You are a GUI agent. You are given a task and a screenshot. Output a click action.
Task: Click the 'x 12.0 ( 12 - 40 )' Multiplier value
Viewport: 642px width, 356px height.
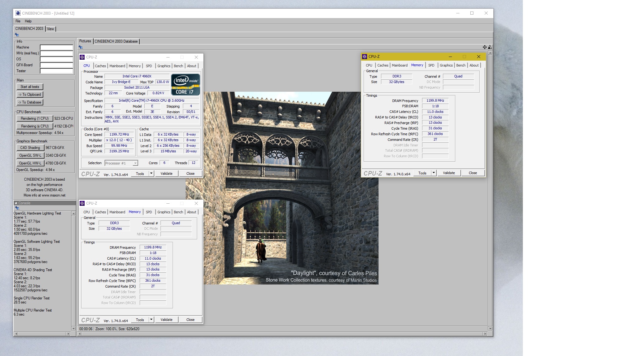pyautogui.click(x=119, y=140)
